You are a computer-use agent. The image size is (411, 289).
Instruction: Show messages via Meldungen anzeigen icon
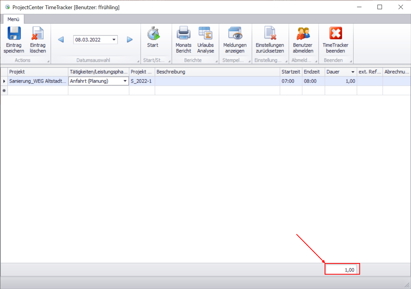click(235, 34)
